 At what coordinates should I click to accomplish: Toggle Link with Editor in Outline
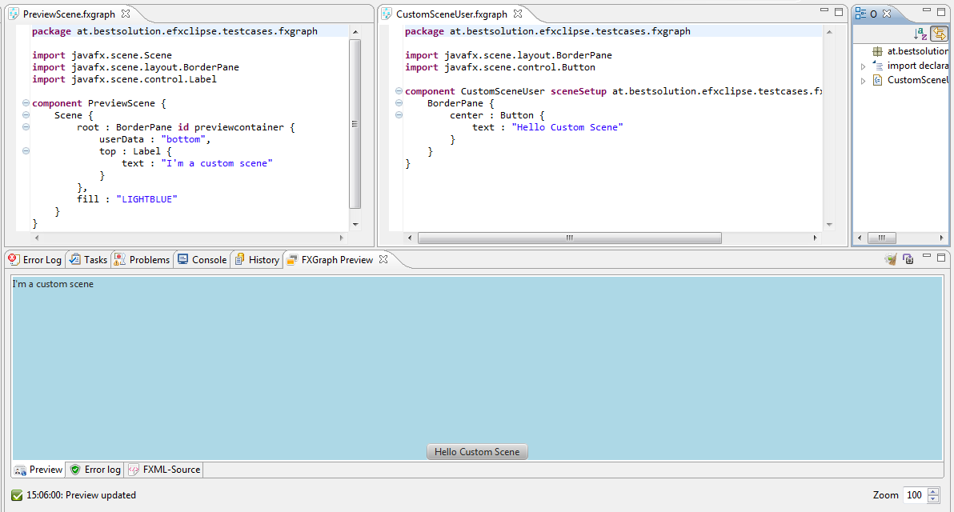(x=939, y=34)
